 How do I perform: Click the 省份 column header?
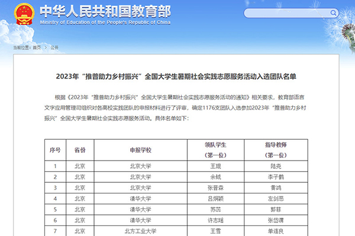click(80, 149)
